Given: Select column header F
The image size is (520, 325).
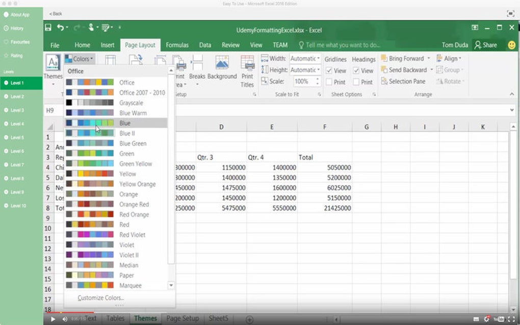Looking at the screenshot, I should (x=325, y=127).
